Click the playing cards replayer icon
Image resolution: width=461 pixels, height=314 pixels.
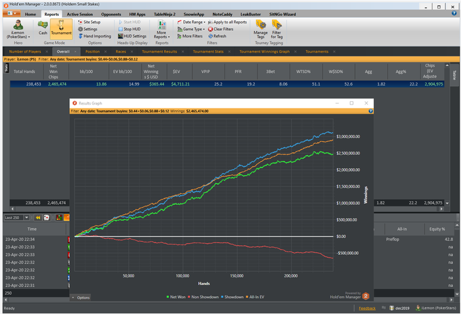(46, 217)
